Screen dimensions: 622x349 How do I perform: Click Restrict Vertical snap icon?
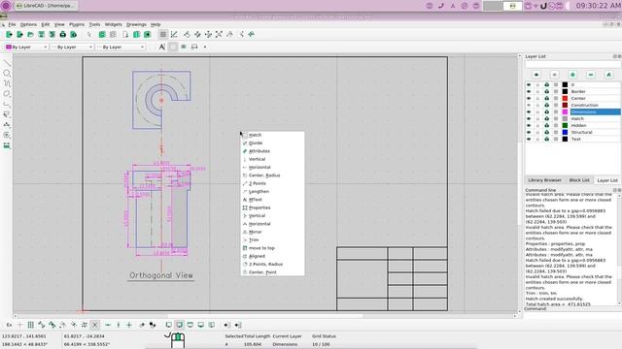[119, 325]
